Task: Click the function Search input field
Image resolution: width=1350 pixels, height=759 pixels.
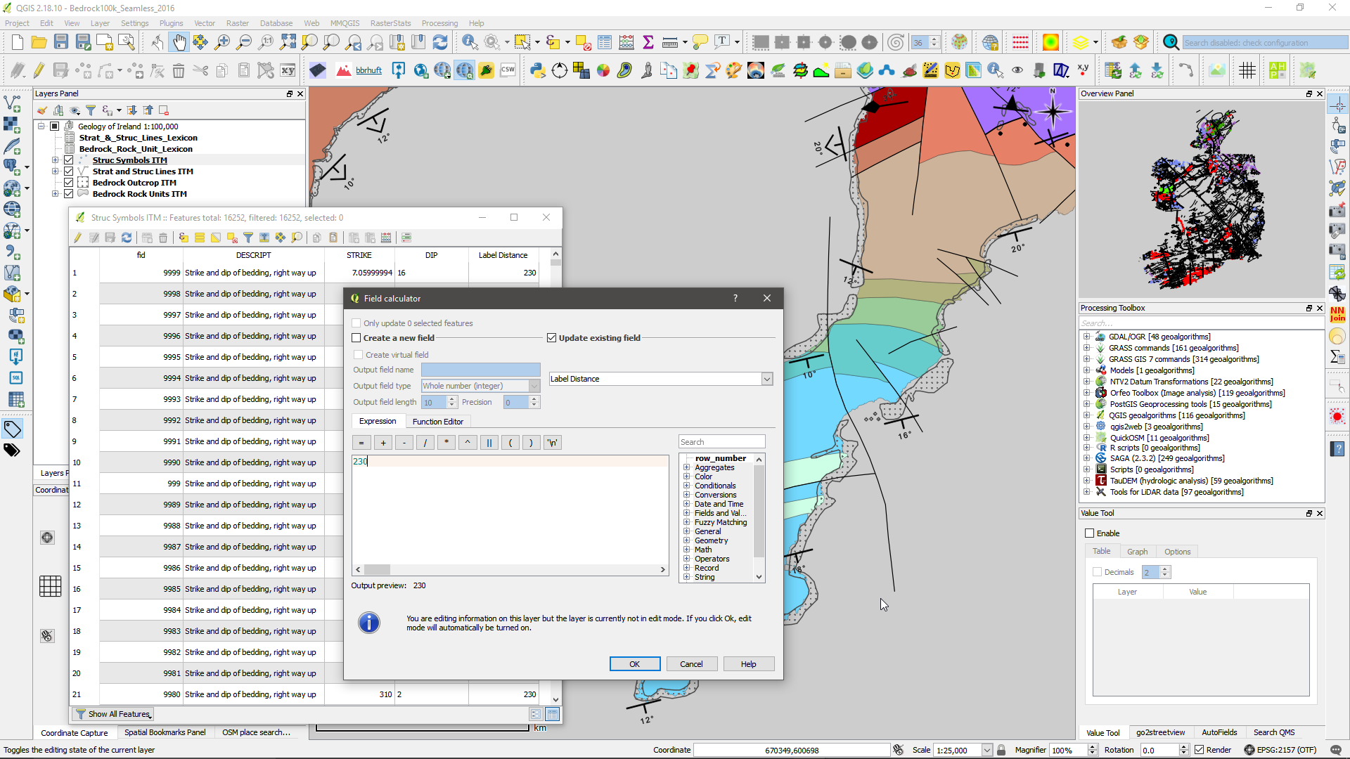Action: [x=721, y=442]
